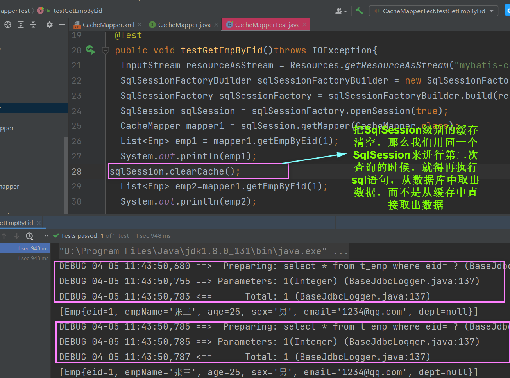
Task: Click the previous failed test up arrow
Action: click(4, 236)
